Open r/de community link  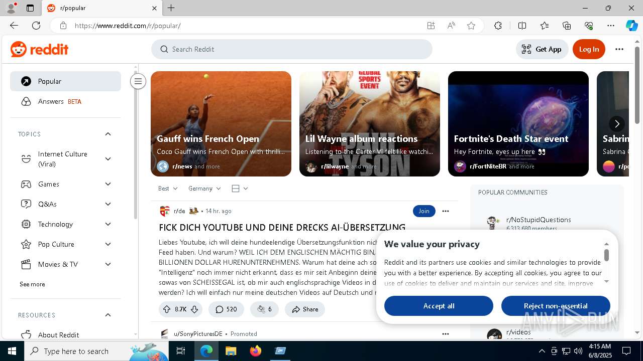tap(179, 211)
